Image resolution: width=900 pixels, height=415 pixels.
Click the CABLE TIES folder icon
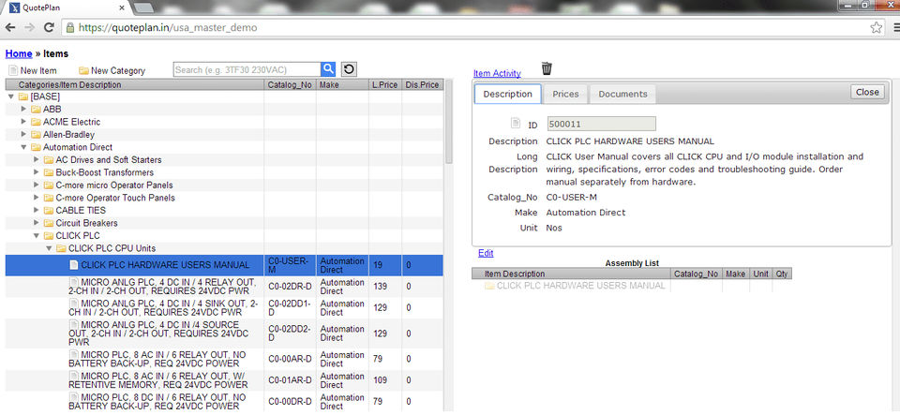coord(49,210)
